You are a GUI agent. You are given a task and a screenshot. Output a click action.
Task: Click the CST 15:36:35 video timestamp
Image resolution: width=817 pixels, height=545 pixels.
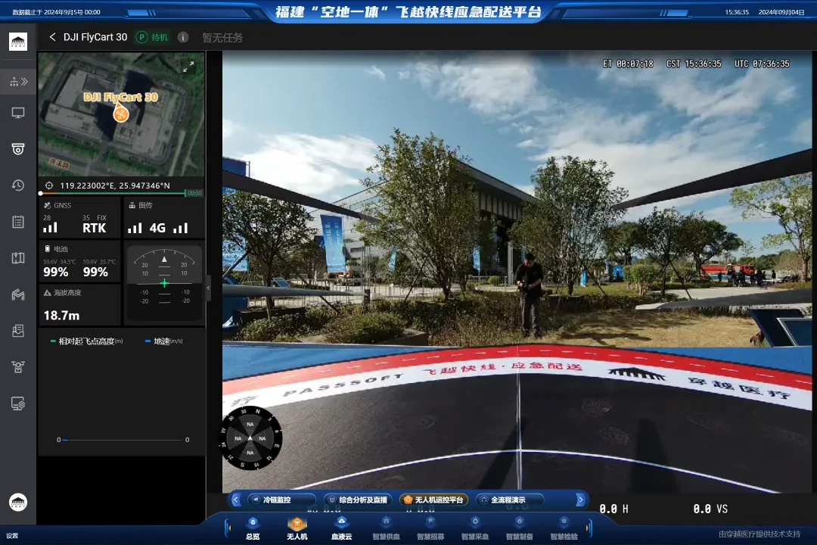tap(694, 64)
